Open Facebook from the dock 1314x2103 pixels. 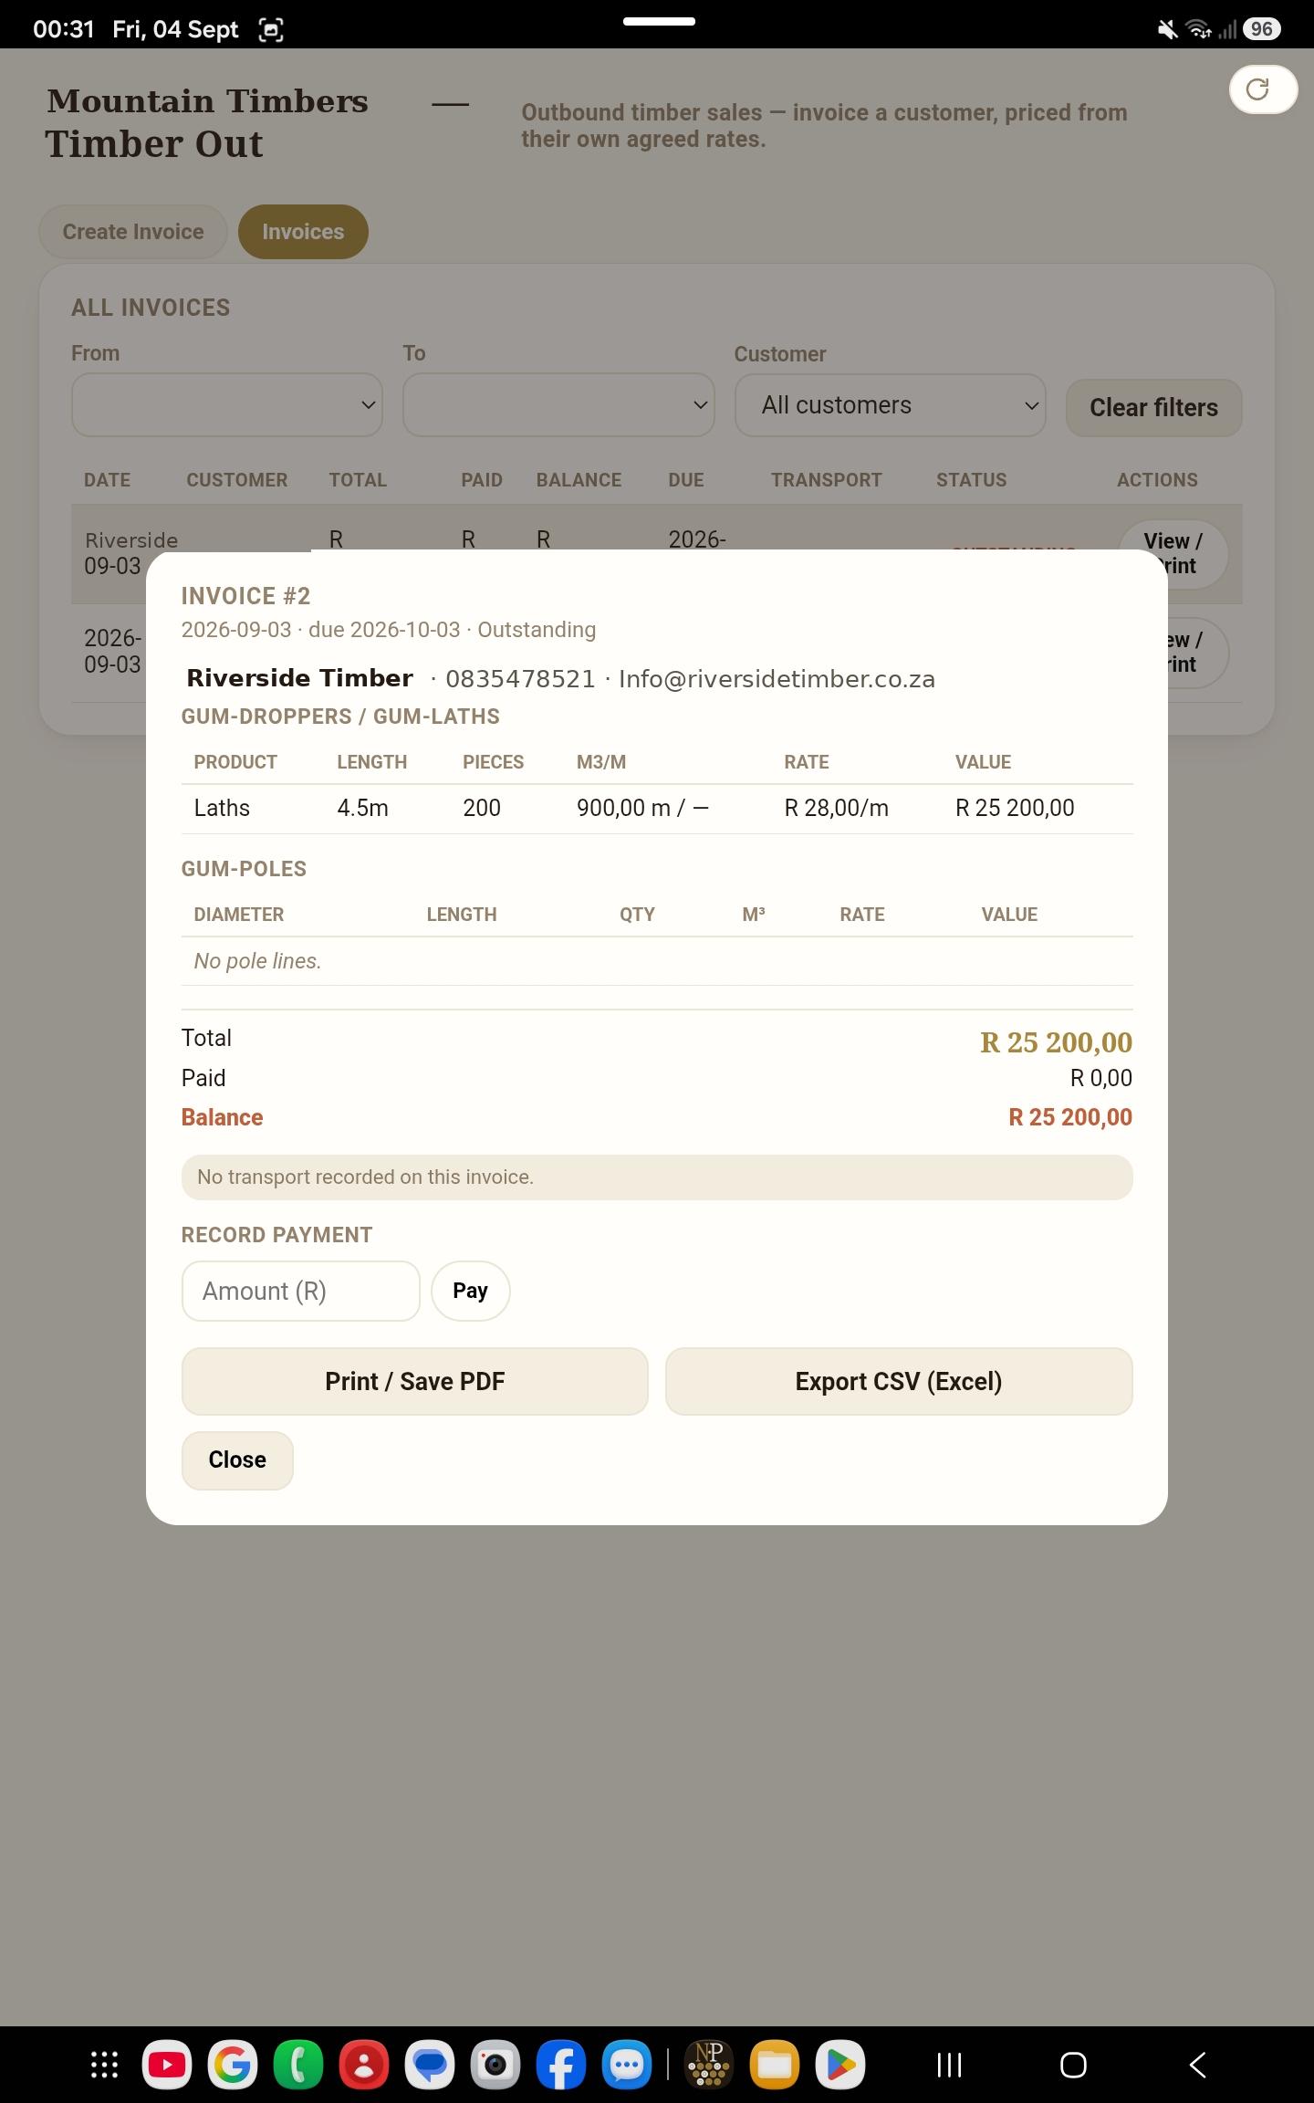pyautogui.click(x=561, y=2065)
